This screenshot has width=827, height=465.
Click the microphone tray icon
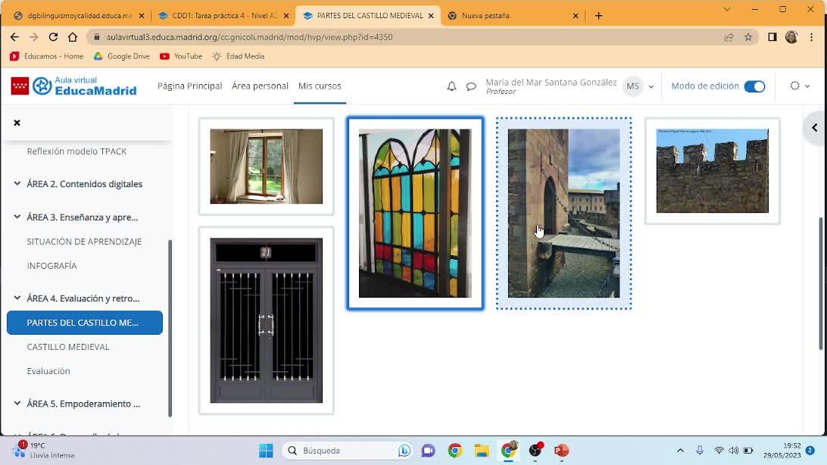coord(699,451)
